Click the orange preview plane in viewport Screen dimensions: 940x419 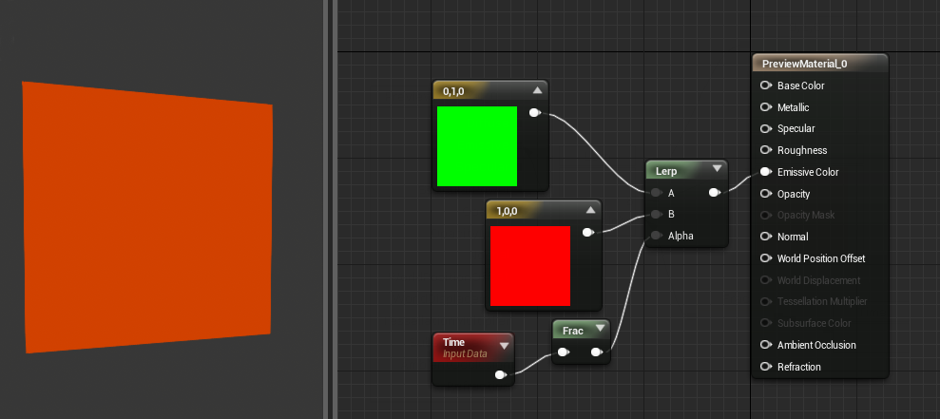click(147, 217)
